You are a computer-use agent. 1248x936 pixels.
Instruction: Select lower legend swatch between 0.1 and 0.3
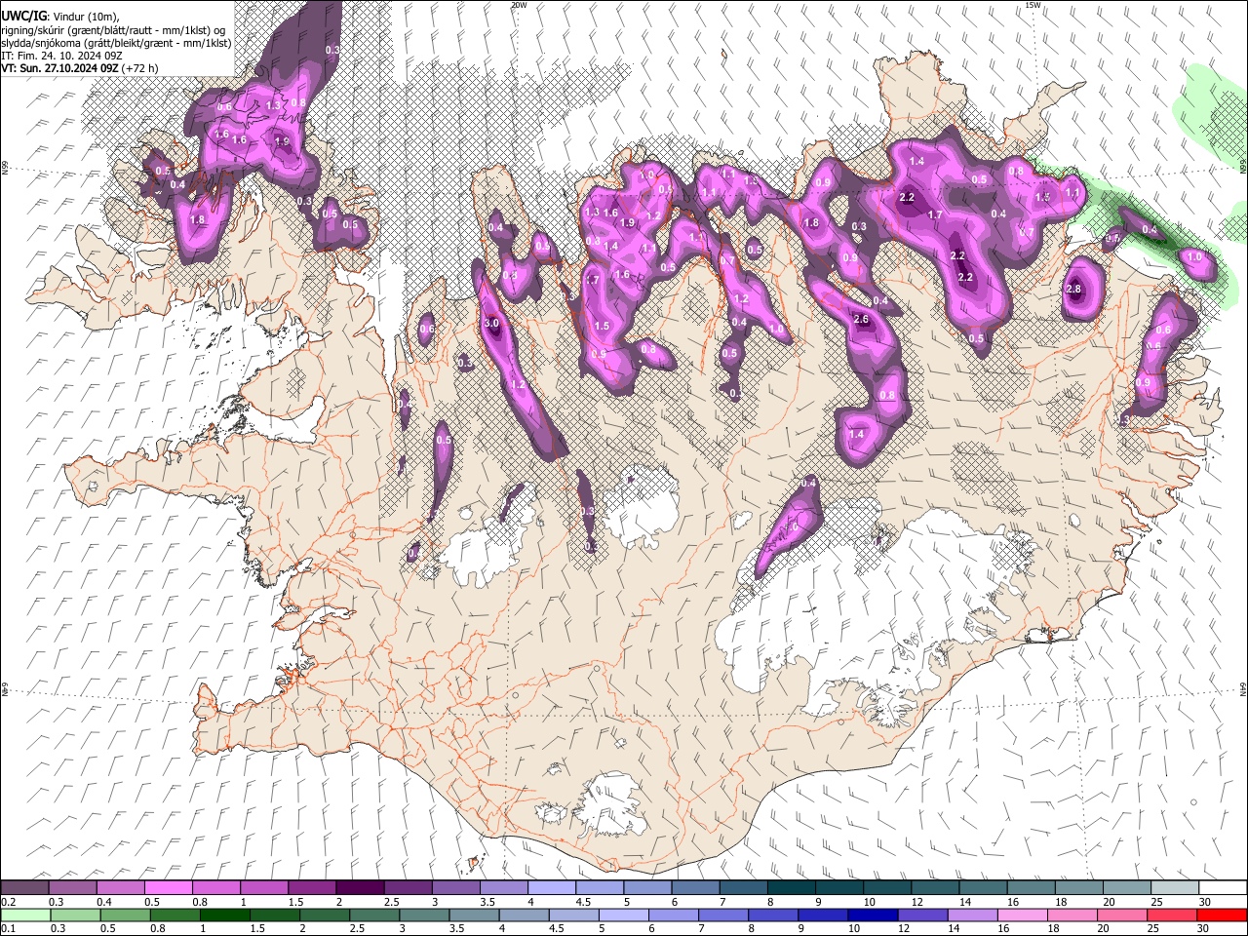[x=25, y=915]
